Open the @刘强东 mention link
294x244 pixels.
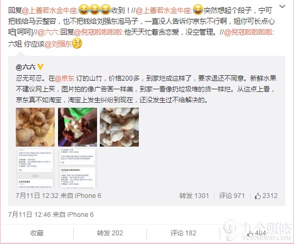pos(58,44)
